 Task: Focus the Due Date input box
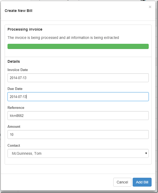[78, 97]
